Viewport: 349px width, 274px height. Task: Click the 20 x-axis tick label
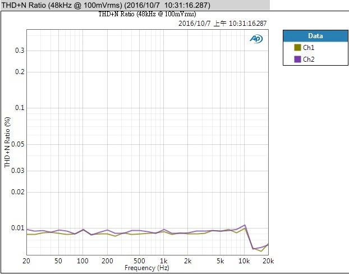tap(26, 261)
